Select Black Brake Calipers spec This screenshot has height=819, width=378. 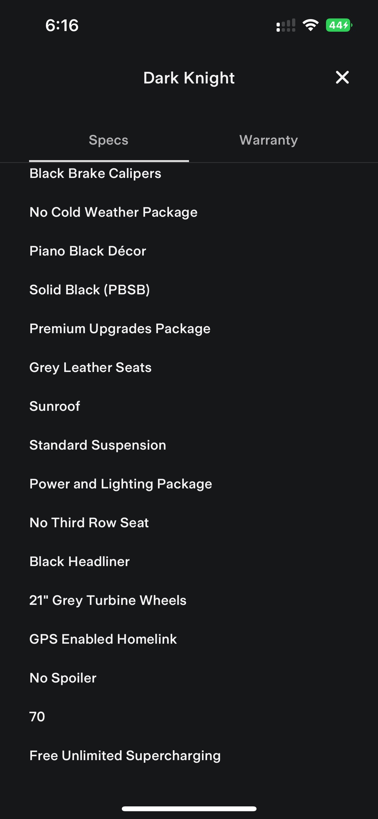point(95,173)
